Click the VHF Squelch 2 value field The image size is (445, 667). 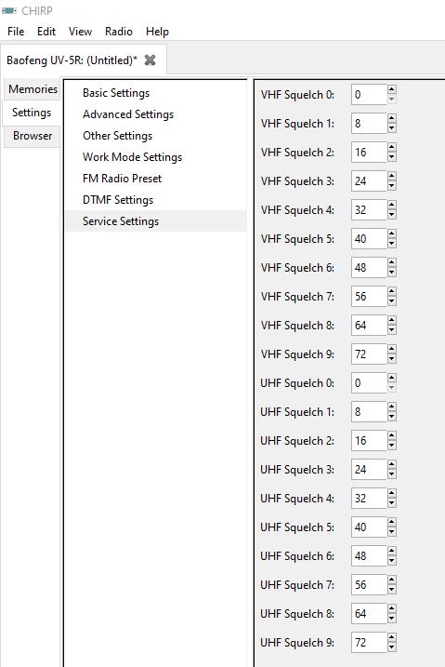click(x=369, y=153)
